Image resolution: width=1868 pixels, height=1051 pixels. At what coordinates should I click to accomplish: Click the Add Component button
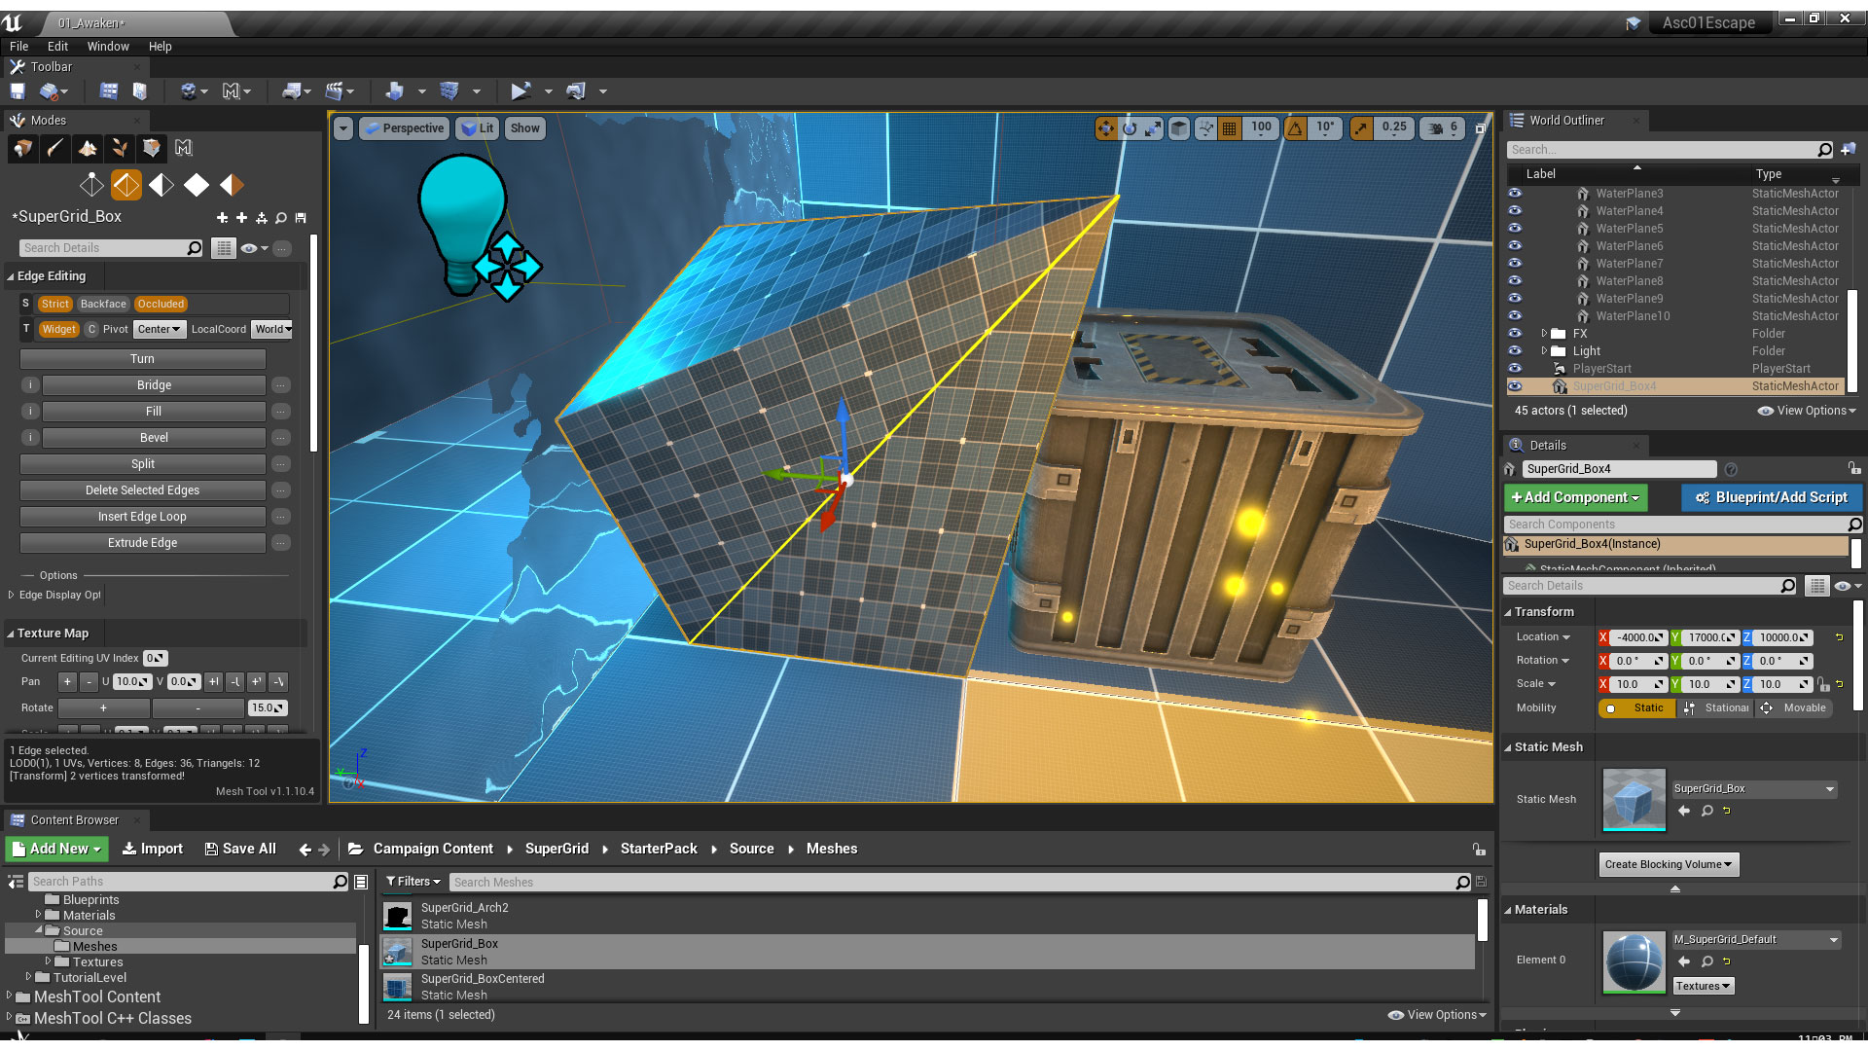(1575, 498)
